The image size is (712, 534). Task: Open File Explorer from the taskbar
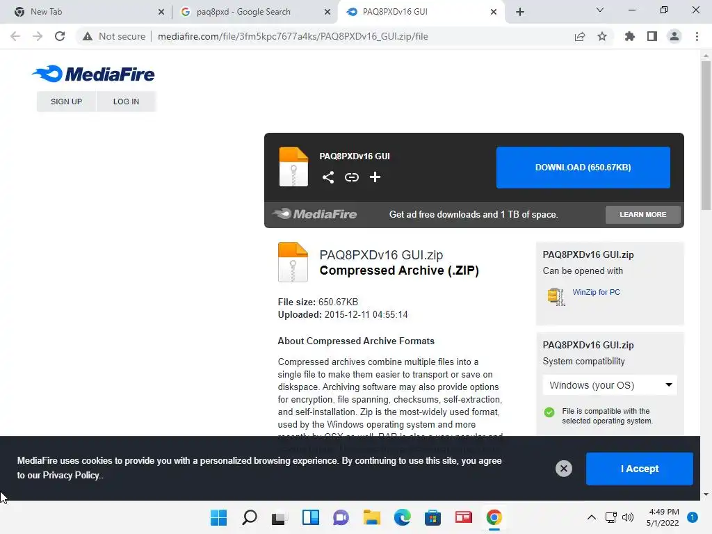tap(371, 517)
